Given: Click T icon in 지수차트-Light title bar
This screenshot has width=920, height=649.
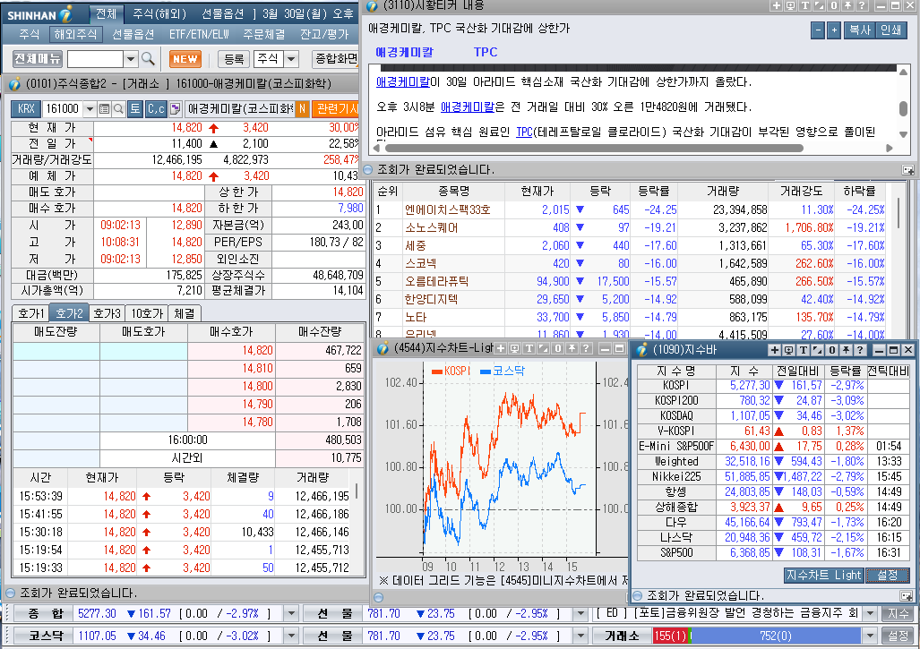Looking at the screenshot, I should (529, 348).
